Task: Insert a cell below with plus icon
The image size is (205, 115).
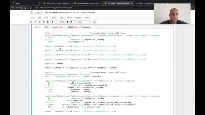Action: tap(36, 22)
